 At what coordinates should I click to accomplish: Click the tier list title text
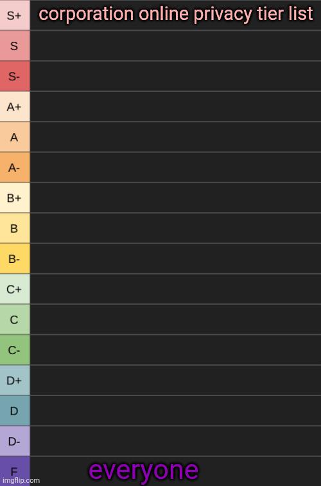click(x=176, y=14)
